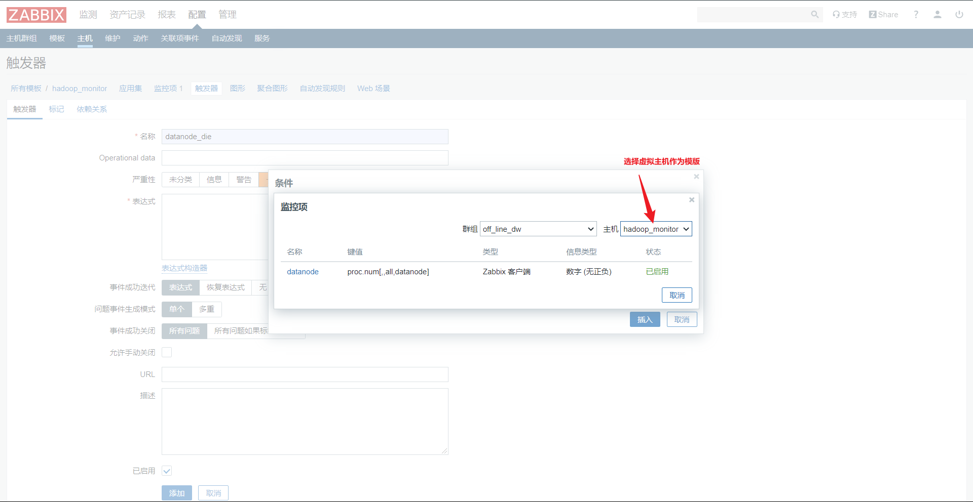Click the 所有模板 breadcrumb link

point(26,89)
